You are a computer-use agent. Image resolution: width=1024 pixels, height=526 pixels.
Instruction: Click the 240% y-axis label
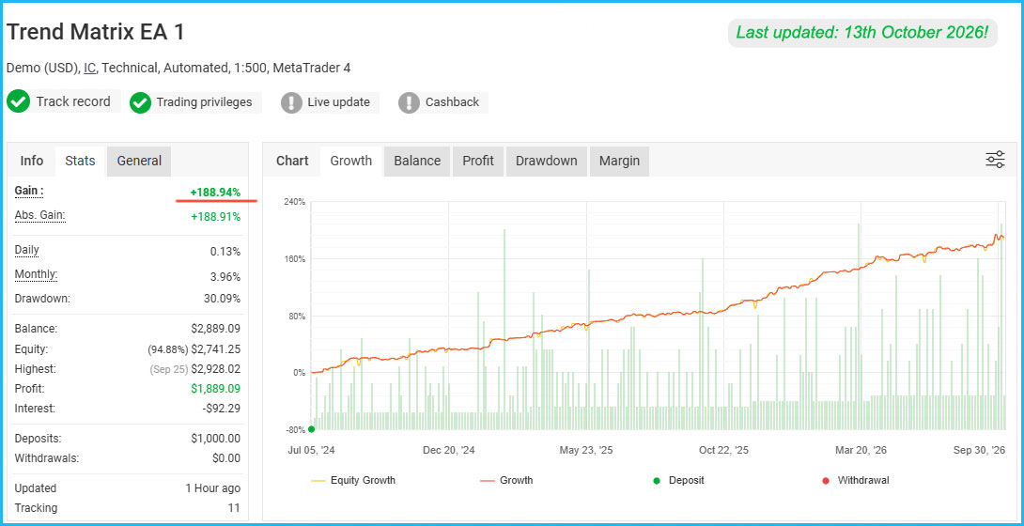coord(295,202)
